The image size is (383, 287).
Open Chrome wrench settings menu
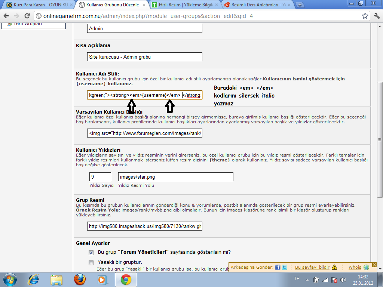click(x=376, y=16)
